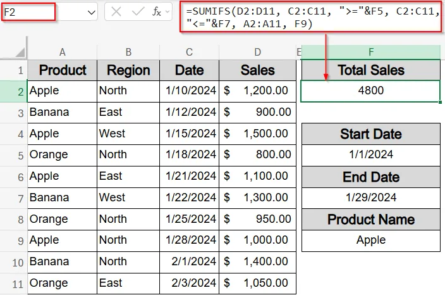Click the Sales header cell

257,70
